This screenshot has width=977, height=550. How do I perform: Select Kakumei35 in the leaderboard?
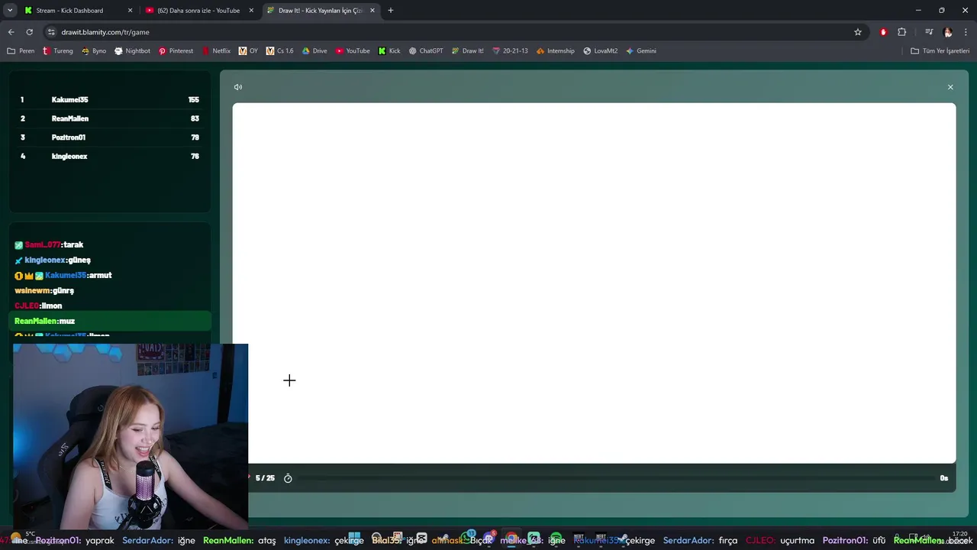pos(110,100)
